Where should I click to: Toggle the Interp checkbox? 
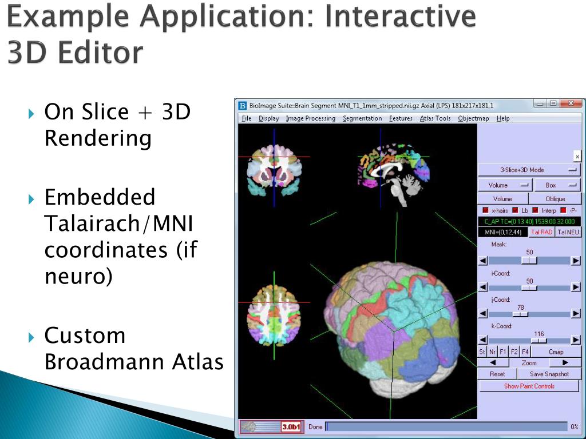pos(535,210)
